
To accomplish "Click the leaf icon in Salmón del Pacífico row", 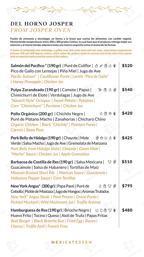I will (101, 66).
